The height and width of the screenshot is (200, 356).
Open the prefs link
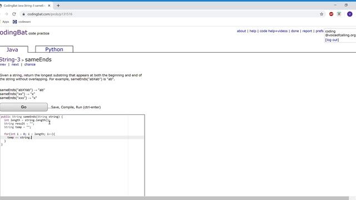point(320,31)
